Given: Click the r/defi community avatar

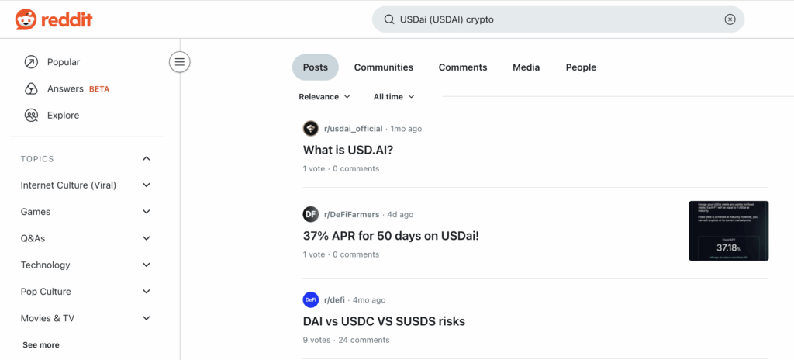Looking at the screenshot, I should [310, 300].
